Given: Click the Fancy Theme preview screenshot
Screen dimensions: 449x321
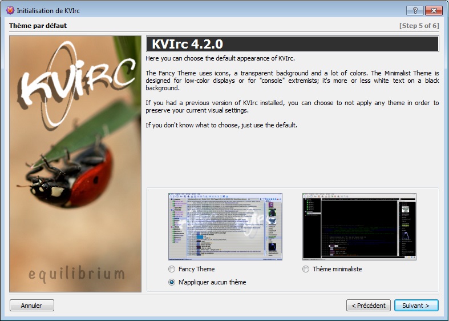Looking at the screenshot, I should click(x=225, y=227).
